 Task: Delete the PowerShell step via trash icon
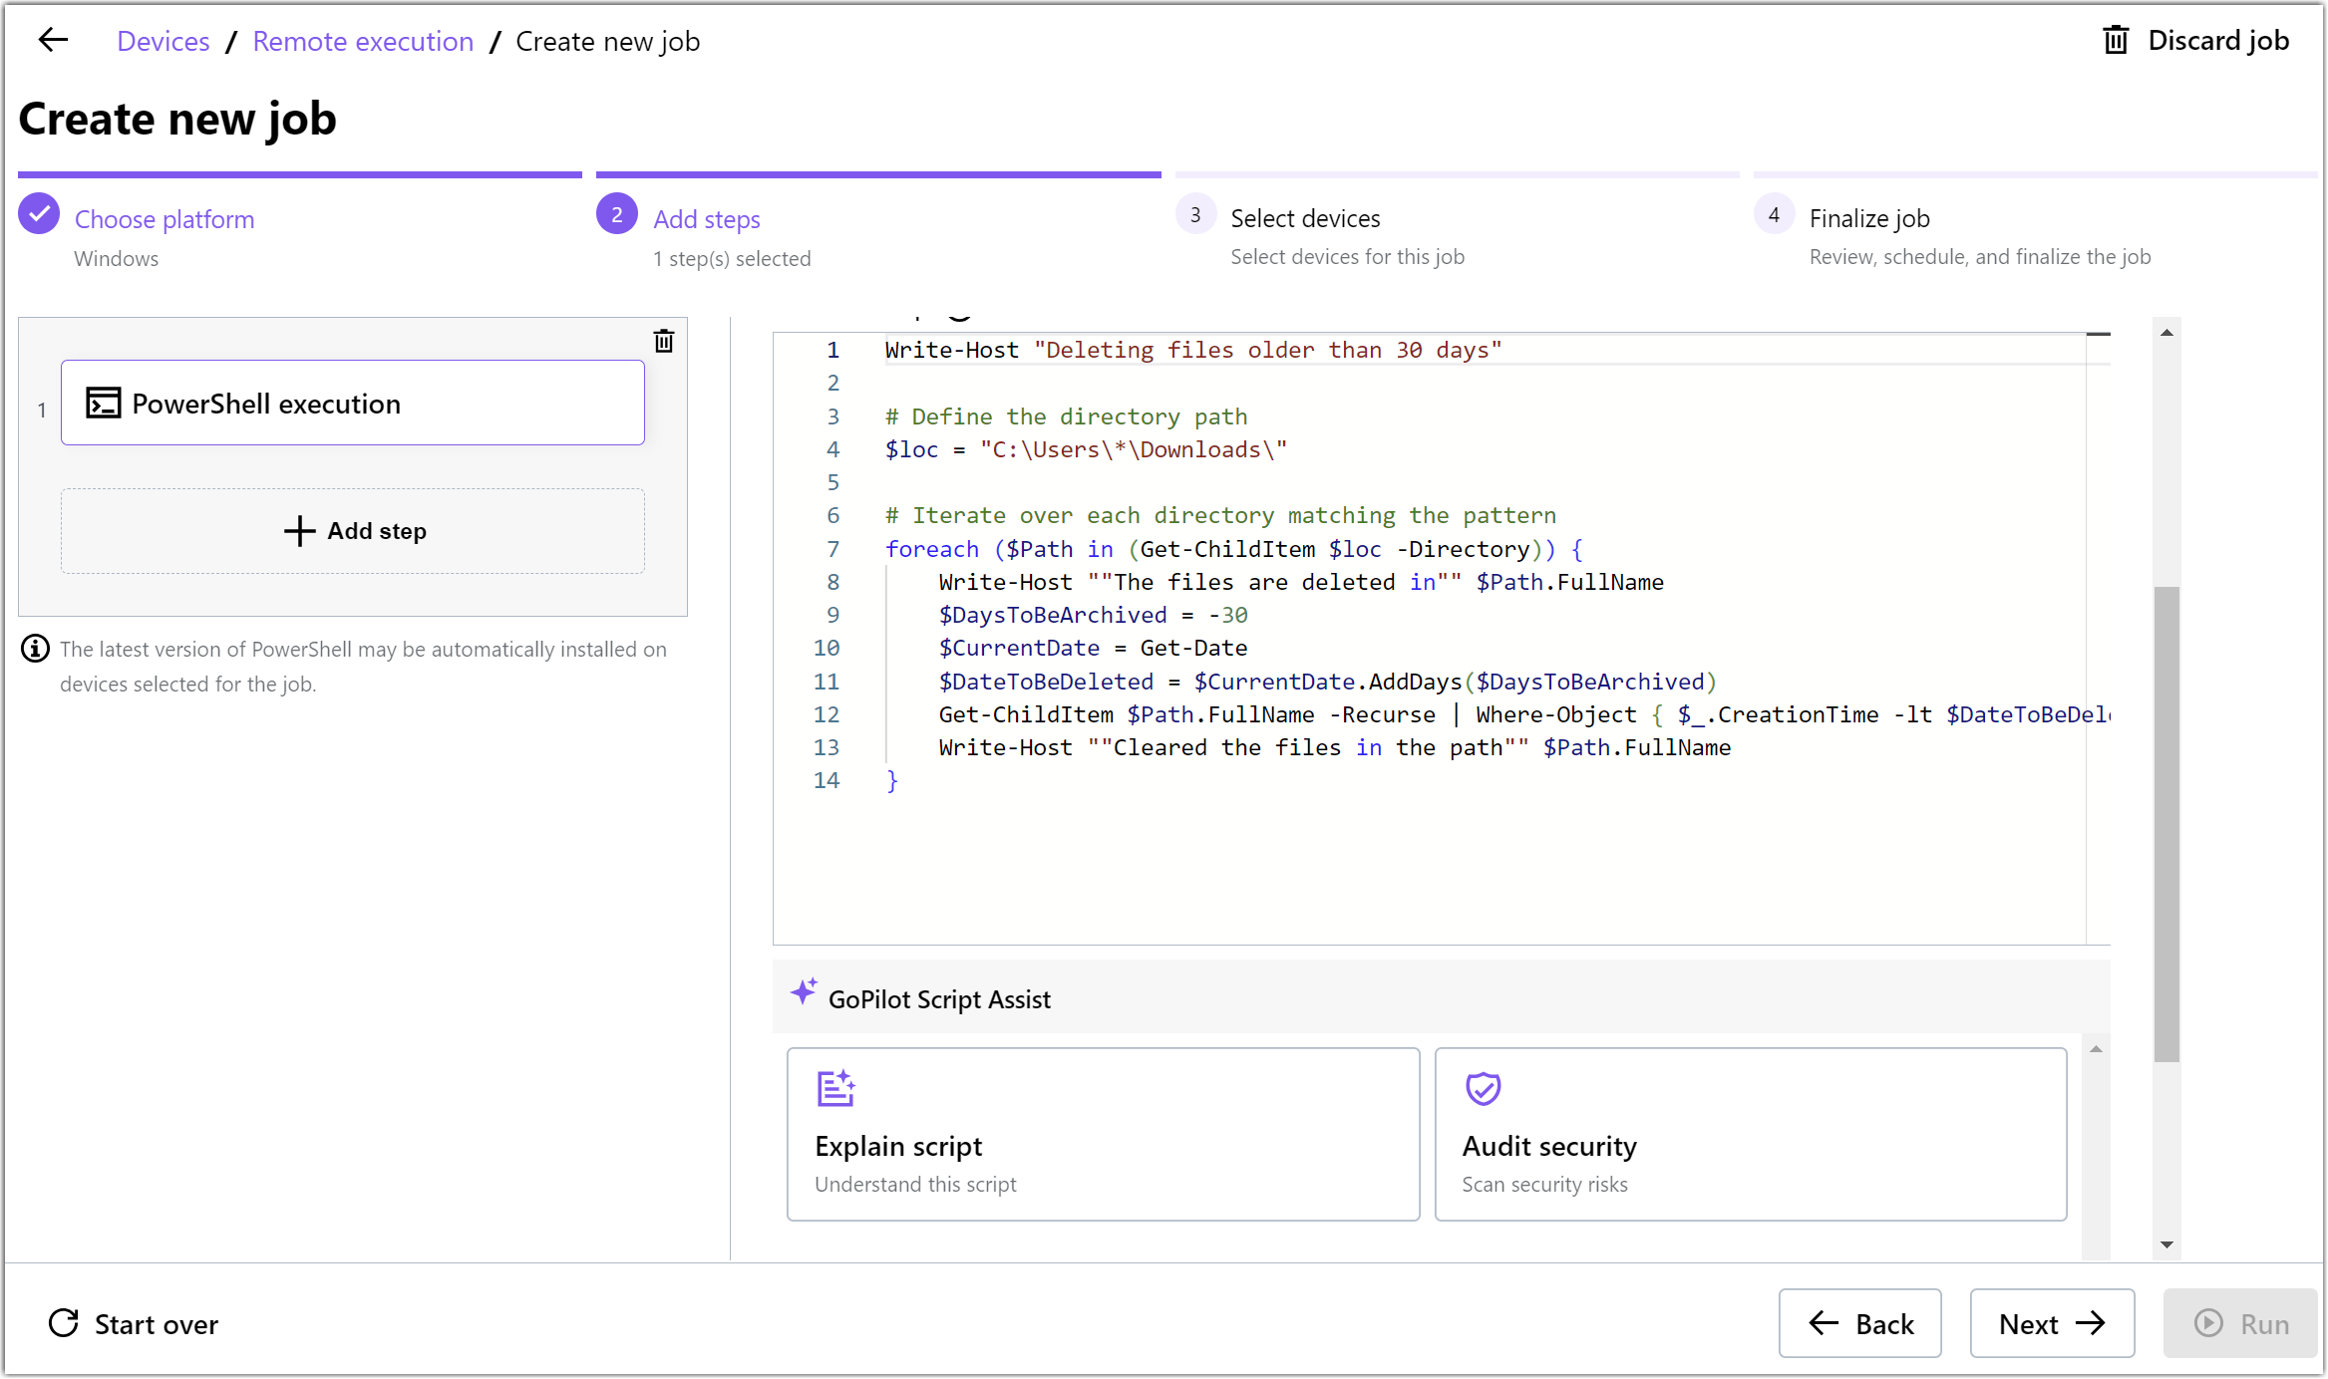(663, 342)
